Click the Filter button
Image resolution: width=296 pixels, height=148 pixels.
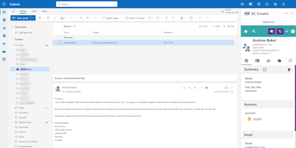216,26
